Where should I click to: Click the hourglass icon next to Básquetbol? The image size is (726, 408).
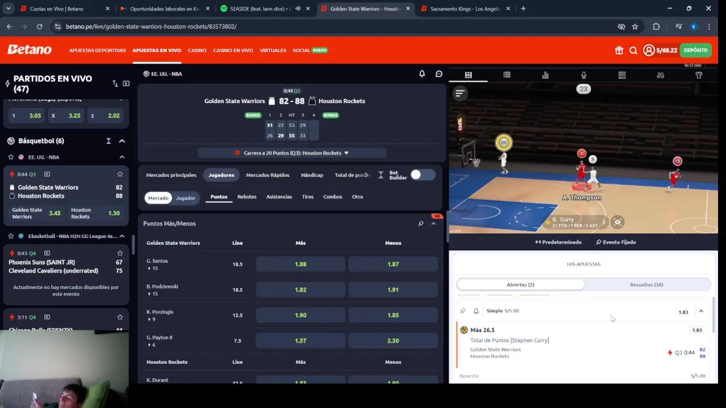click(x=108, y=141)
